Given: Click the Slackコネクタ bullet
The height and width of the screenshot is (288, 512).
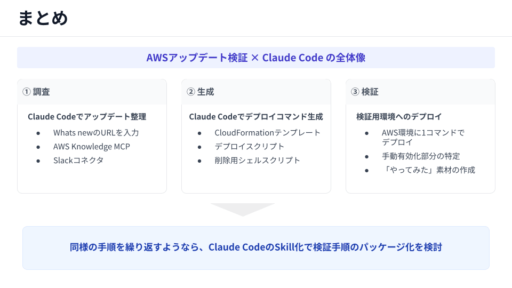Looking at the screenshot, I should pyautogui.click(x=78, y=161).
